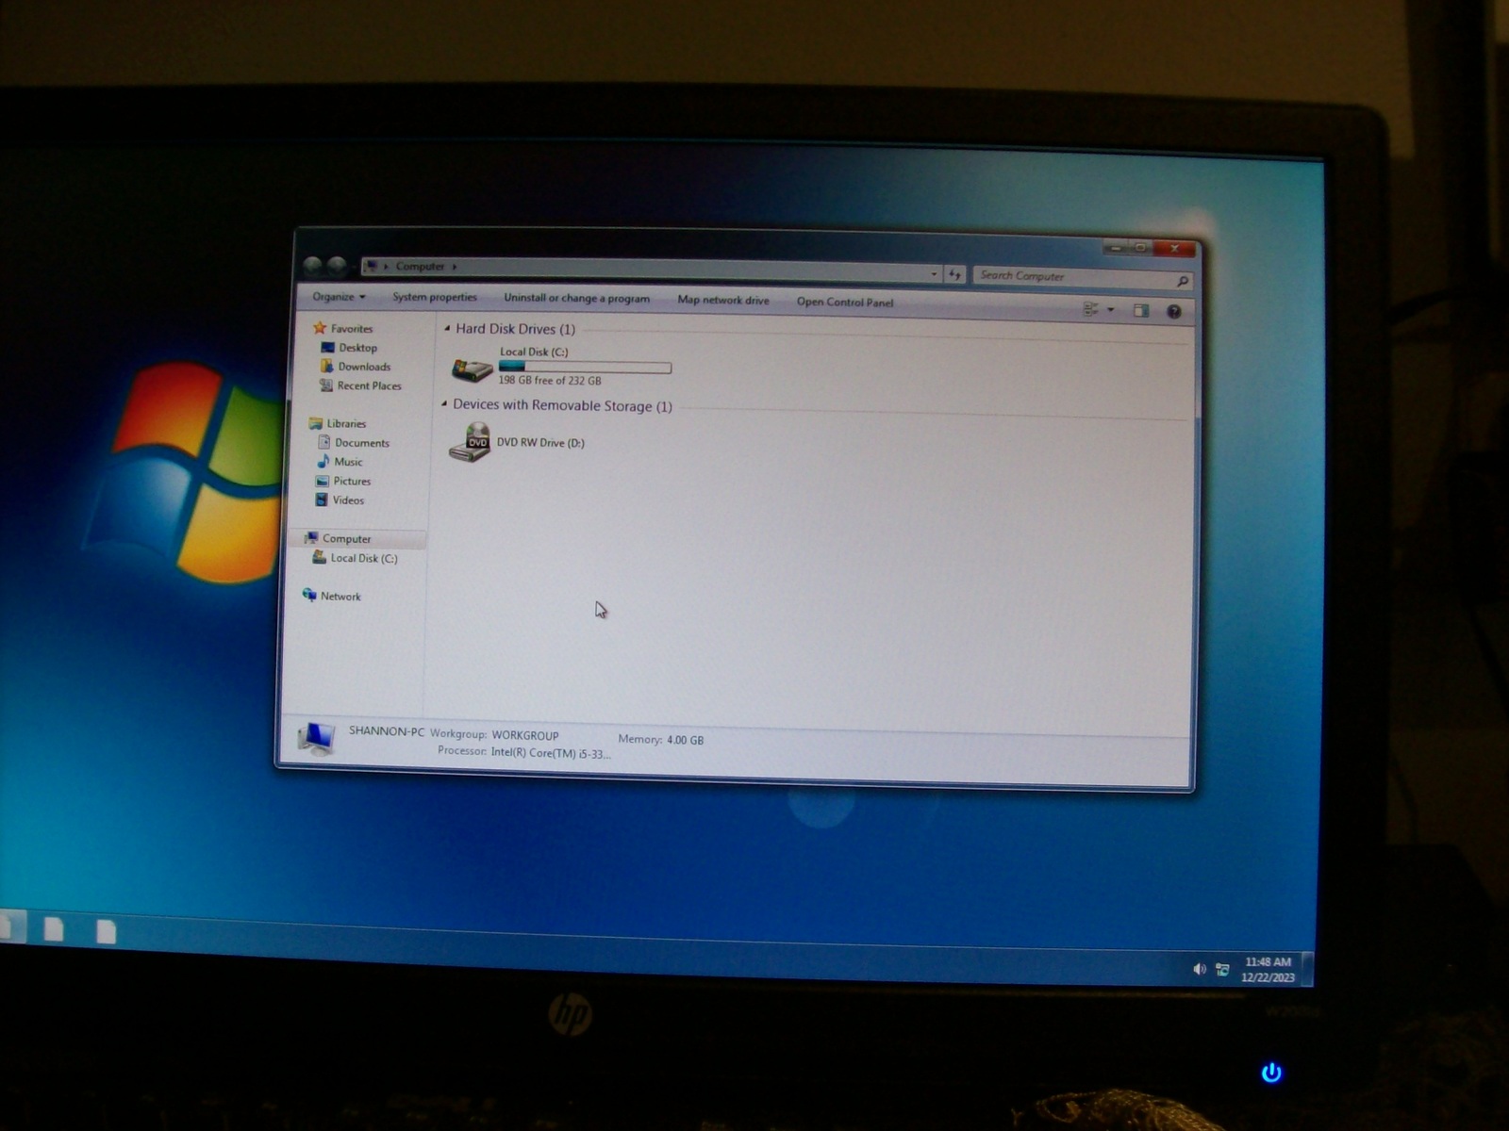
Task: Click the magnifier icon in the search box
Action: click(x=1182, y=281)
